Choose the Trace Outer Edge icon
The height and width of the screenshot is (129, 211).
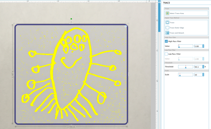(x=167, y=28)
